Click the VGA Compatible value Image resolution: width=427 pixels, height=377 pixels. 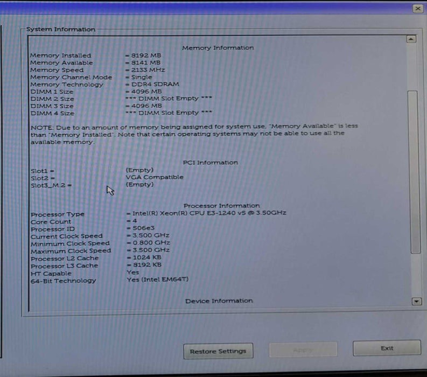tap(155, 177)
